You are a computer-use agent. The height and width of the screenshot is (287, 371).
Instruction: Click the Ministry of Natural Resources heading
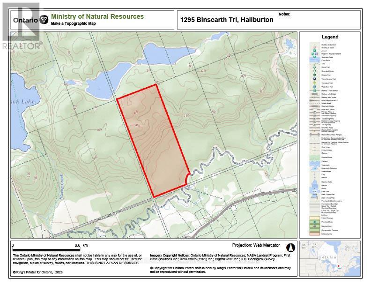(x=97, y=16)
